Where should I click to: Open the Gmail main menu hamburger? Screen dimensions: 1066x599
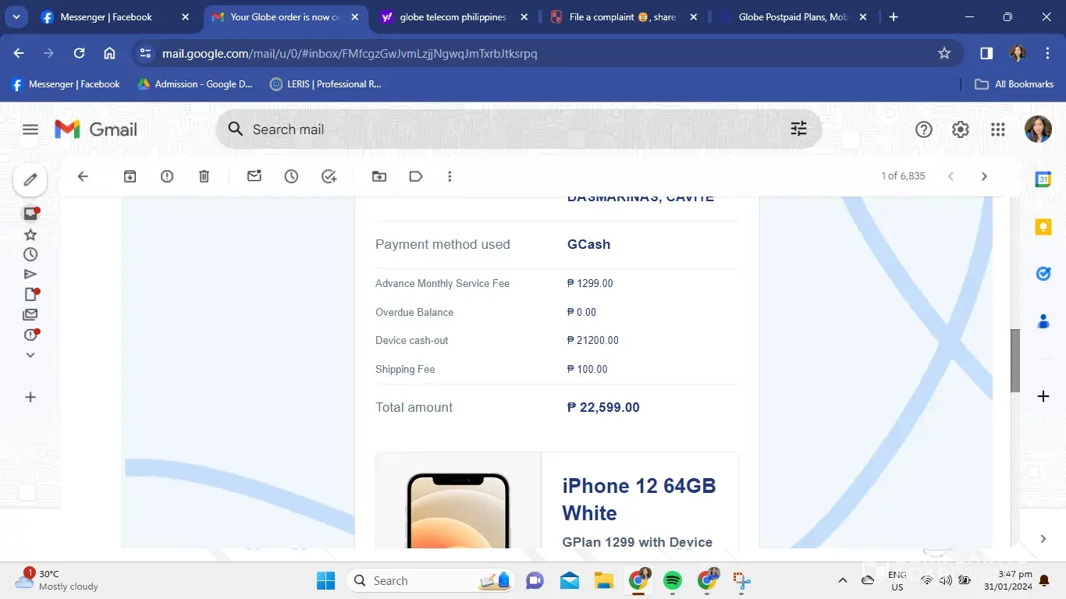30,129
